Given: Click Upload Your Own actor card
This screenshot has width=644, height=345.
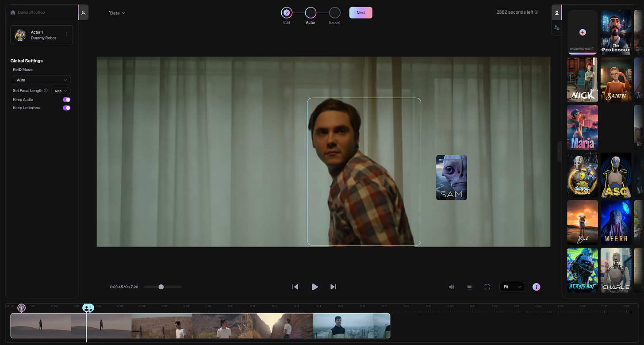Looking at the screenshot, I should point(583,32).
